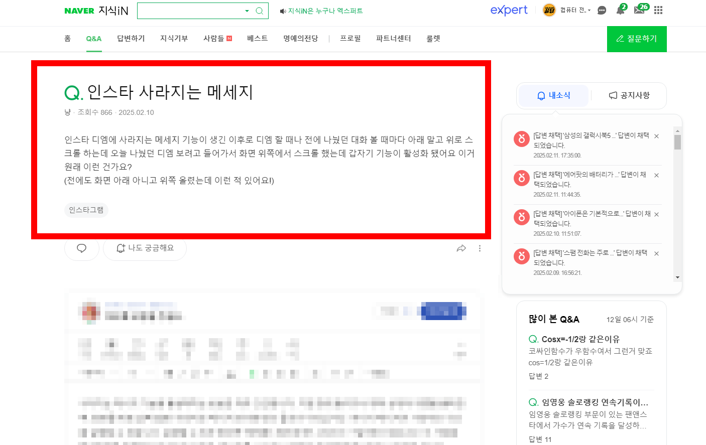Open the 지식iN은 누구나 엑스퍼트 announcement

coord(321,11)
